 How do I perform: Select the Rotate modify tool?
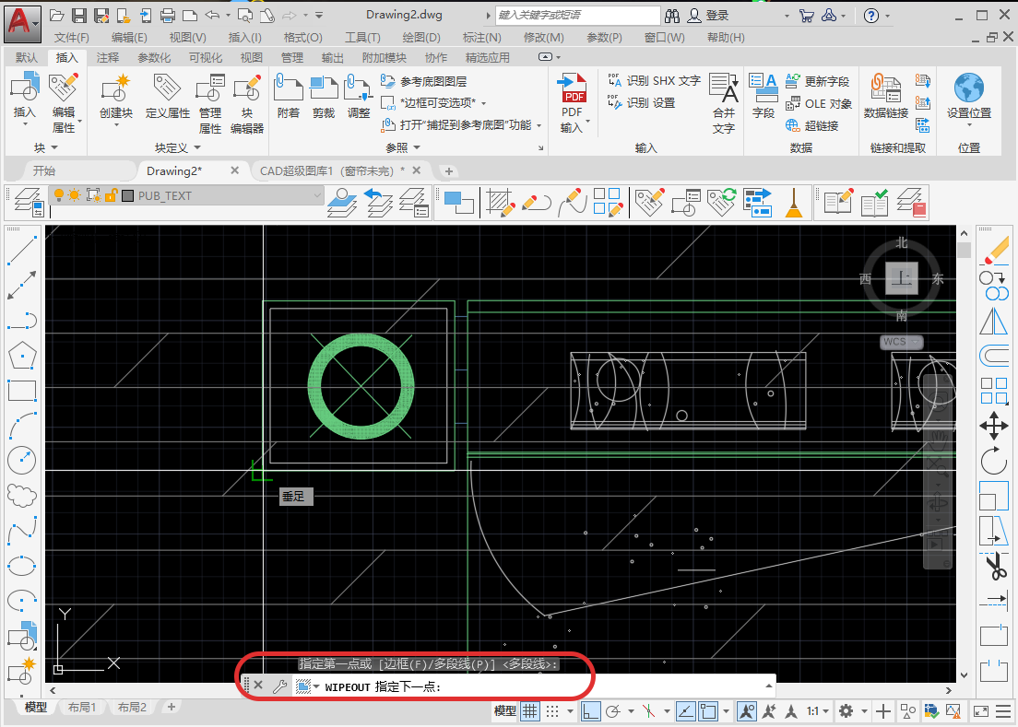[x=993, y=461]
